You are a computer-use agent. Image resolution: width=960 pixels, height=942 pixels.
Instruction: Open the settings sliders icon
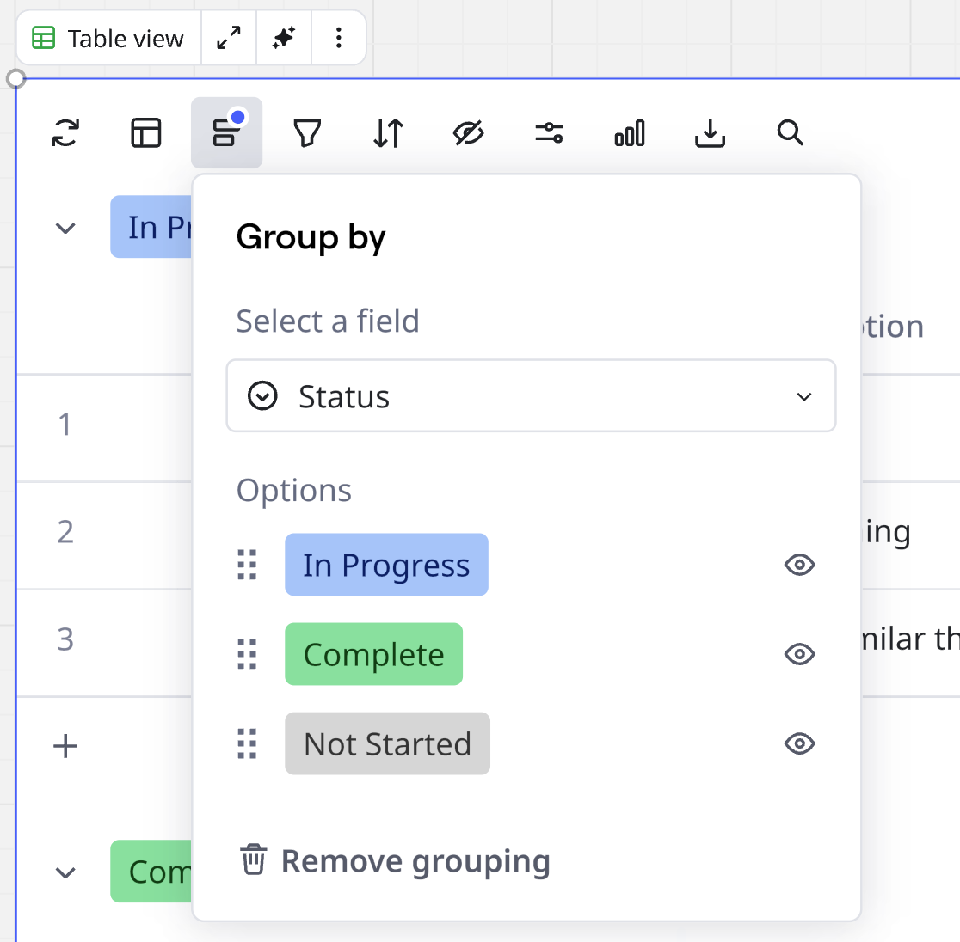point(549,133)
